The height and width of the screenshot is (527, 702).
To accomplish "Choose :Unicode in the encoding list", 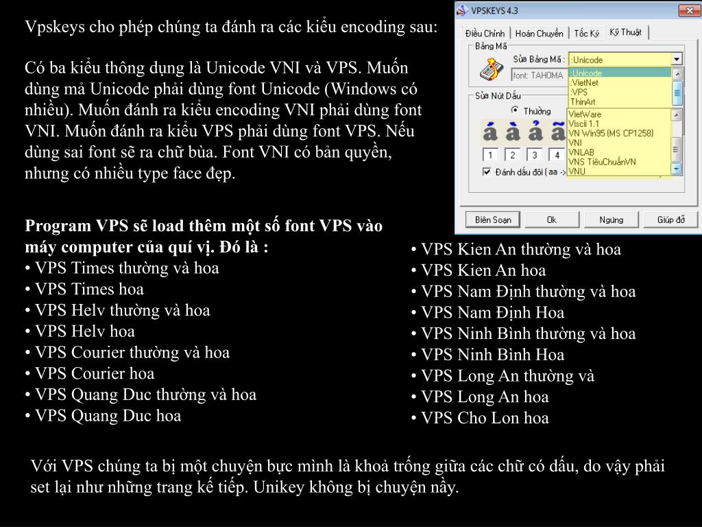I will coord(620,73).
